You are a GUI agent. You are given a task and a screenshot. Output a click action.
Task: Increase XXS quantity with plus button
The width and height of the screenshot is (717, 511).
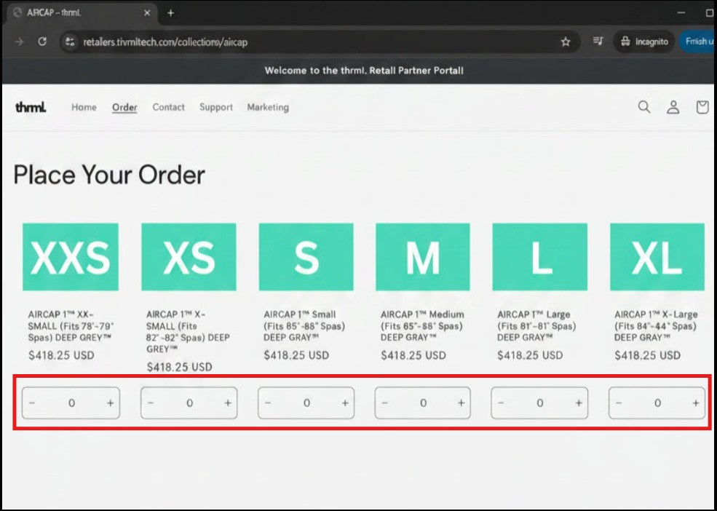(110, 403)
